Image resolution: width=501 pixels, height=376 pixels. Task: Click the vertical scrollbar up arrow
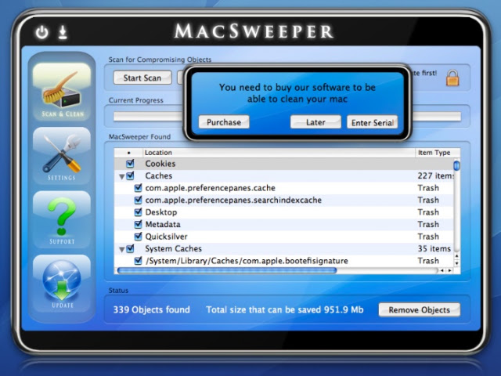tap(457, 256)
